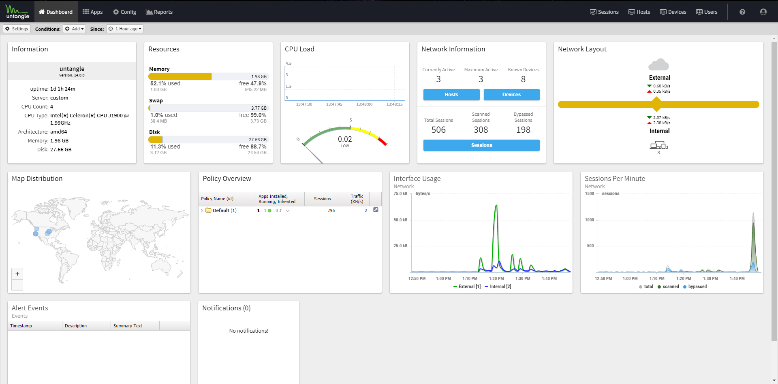Click the Alert Events title
The image size is (778, 384).
click(x=30, y=308)
